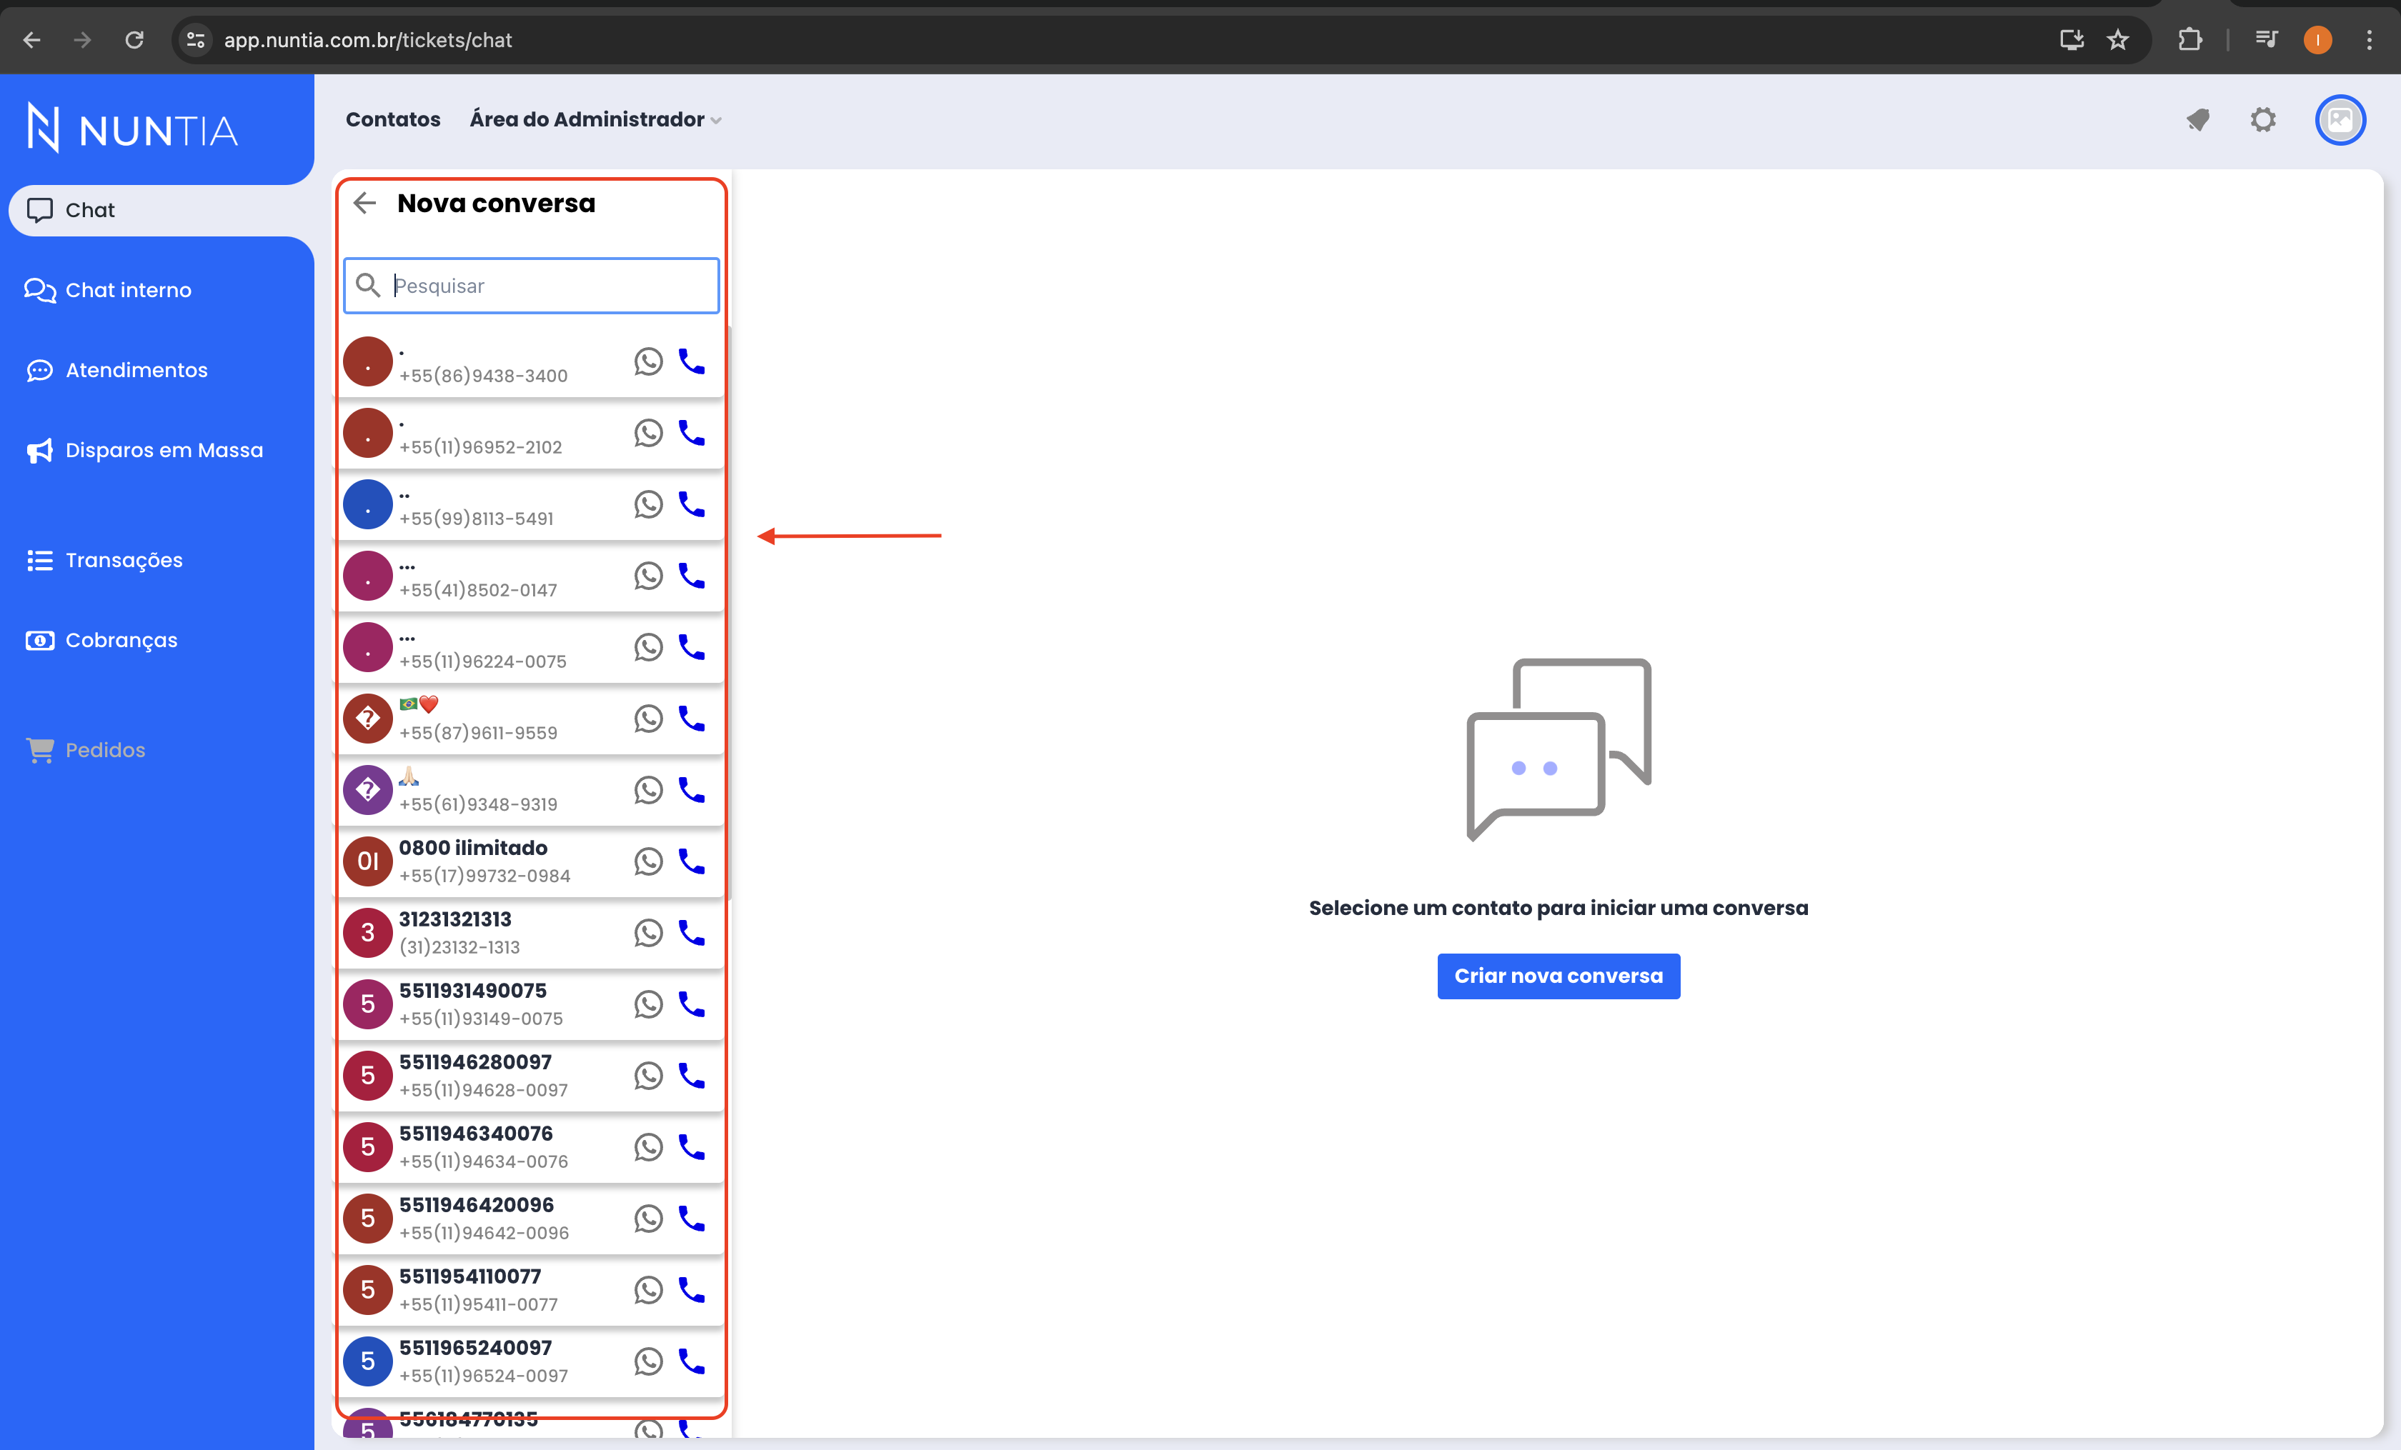Screen dimensions: 2401x1450
Task: Type in the Pesquisar search field
Action: (x=532, y=284)
